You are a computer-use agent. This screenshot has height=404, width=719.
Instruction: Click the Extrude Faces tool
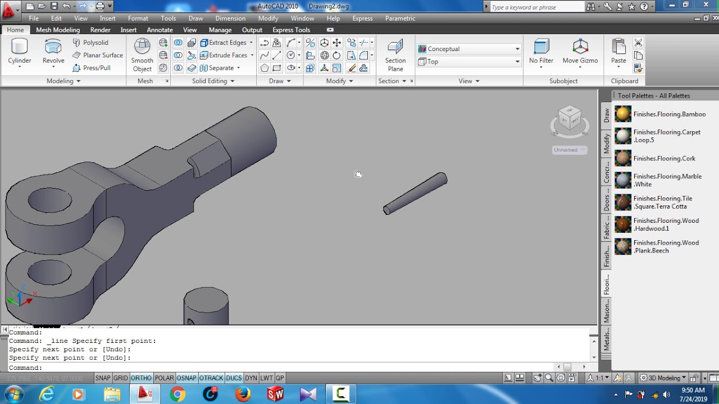[x=224, y=55]
